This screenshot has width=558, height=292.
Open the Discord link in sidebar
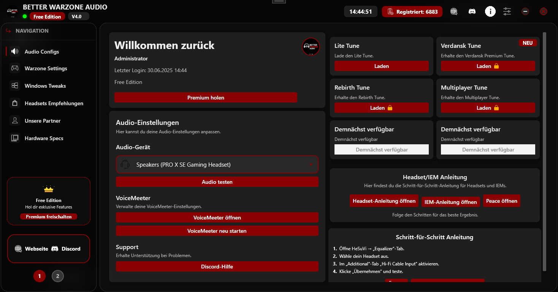click(71, 249)
